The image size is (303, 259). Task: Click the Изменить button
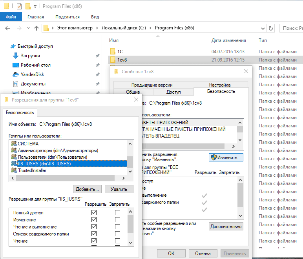click(x=226, y=157)
